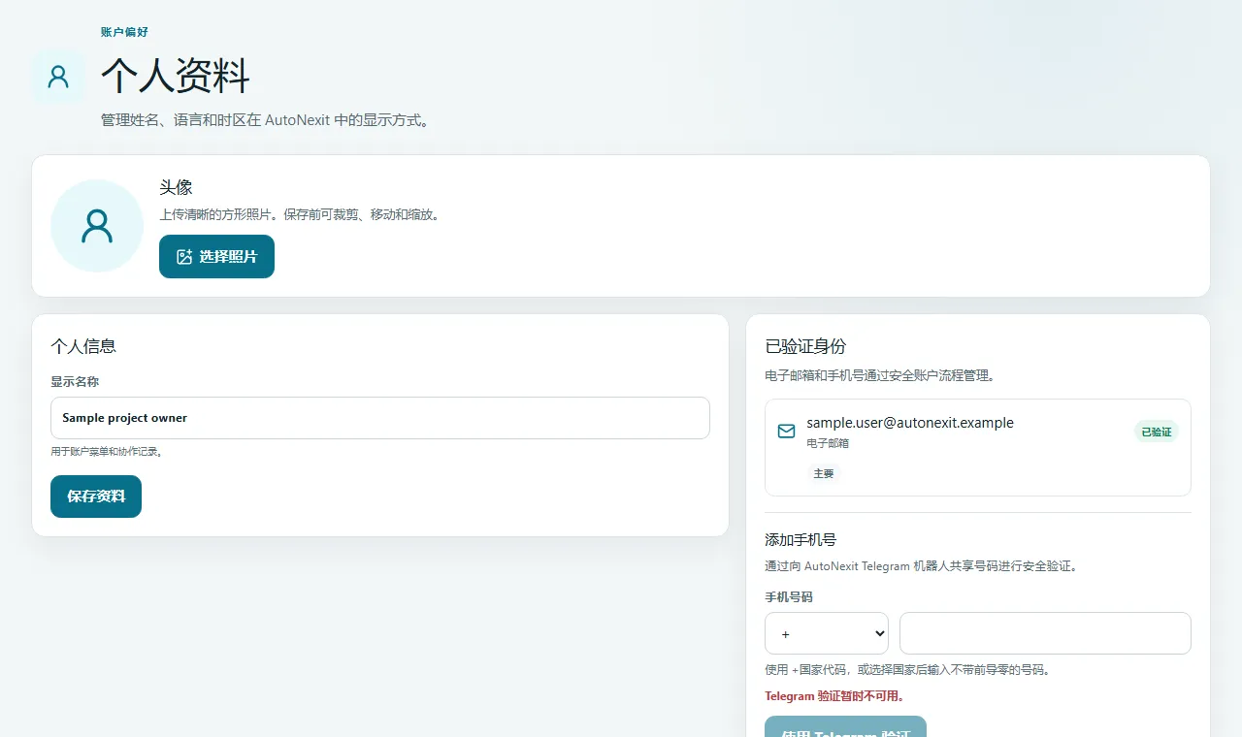Screen dimensions: 1242x737
Task: Click the country code usage hint text
Action: point(907,670)
